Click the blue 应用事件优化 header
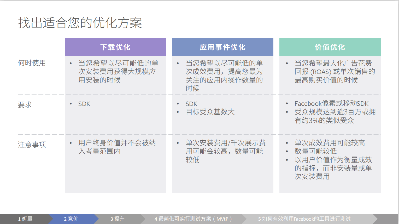399x224 pixels. click(x=222, y=47)
